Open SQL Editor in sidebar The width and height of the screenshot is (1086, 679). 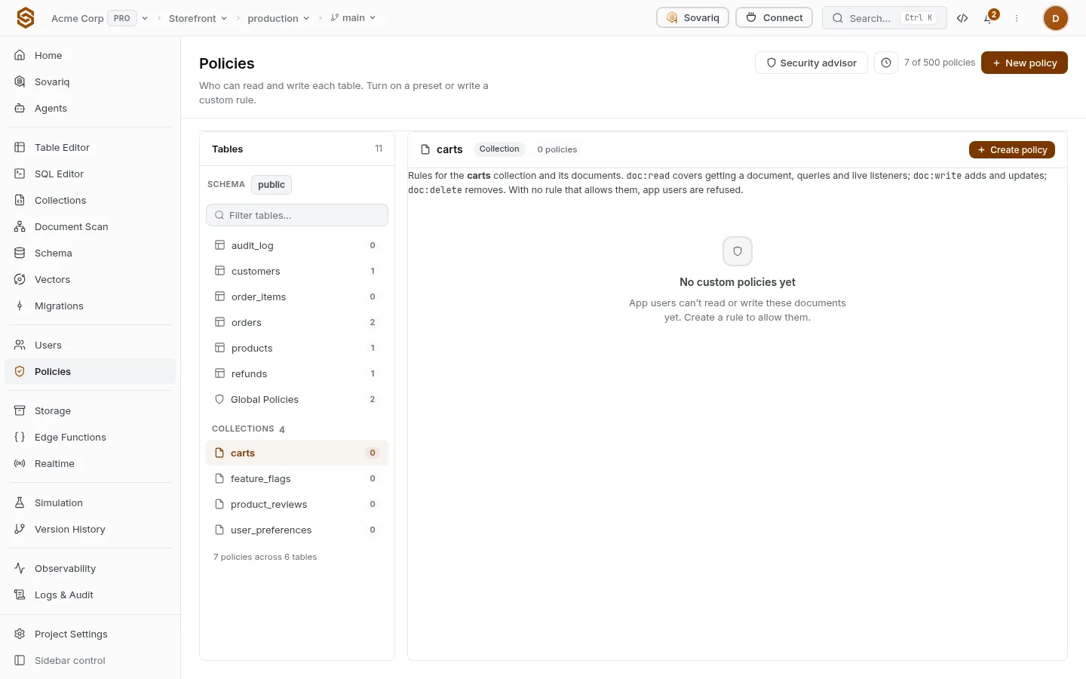pos(90,174)
